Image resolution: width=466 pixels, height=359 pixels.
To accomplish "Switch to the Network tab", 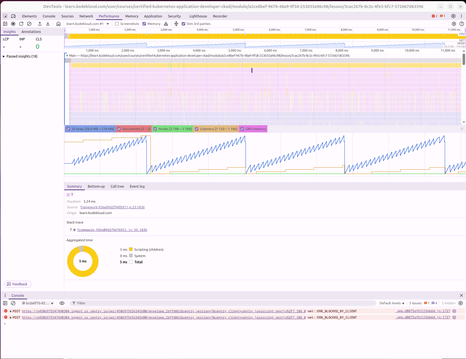I will 86,16.
